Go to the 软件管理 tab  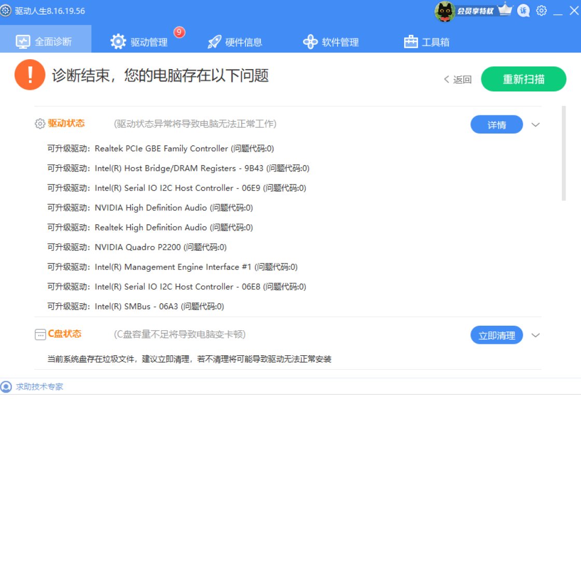(x=331, y=42)
